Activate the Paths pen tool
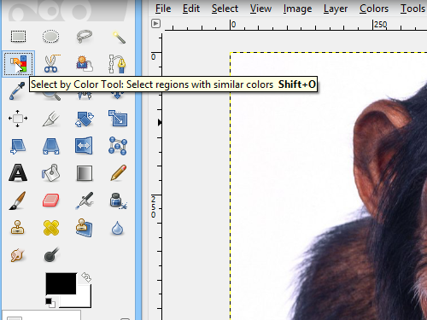 click(x=117, y=64)
